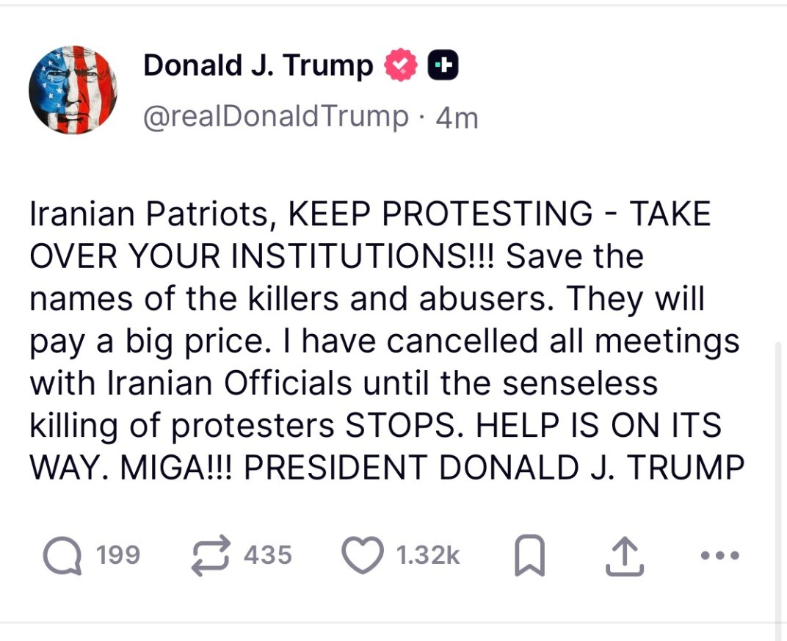The image size is (787, 641).
Task: Click the reply speech bubble icon
Action: [61, 557]
